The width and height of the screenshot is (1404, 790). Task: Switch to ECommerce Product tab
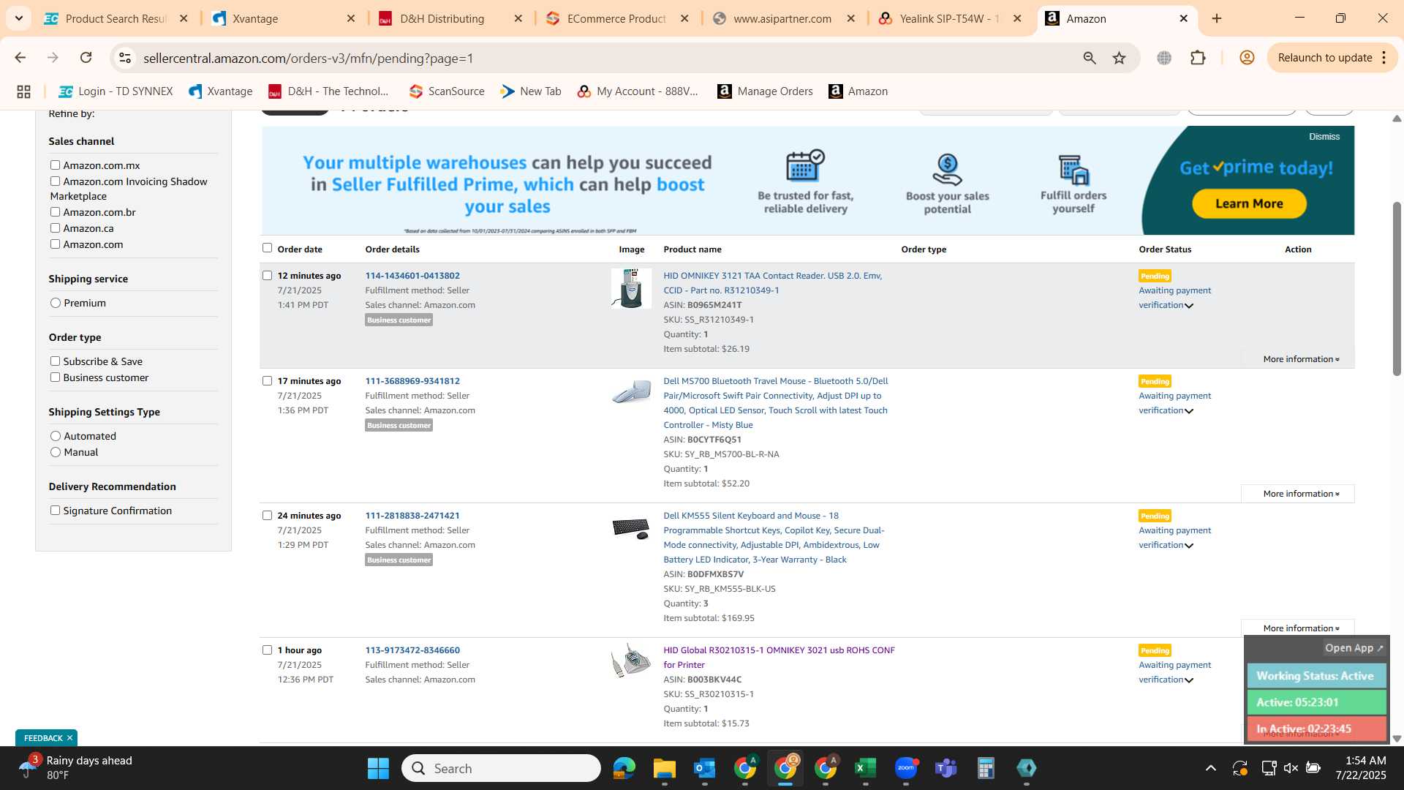[x=618, y=18]
